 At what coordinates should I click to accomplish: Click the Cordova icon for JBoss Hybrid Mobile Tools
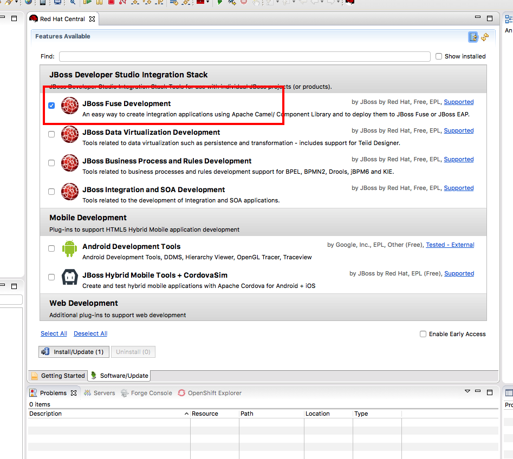(70, 277)
